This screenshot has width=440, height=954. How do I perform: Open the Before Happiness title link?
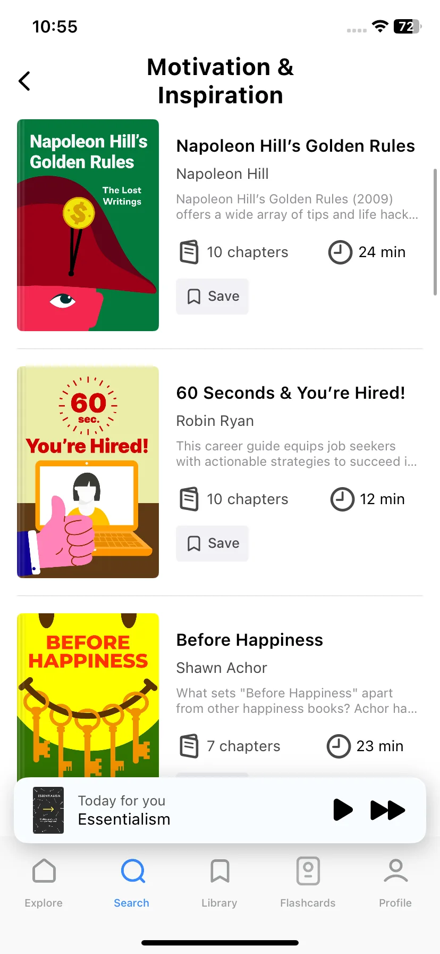pos(250,640)
